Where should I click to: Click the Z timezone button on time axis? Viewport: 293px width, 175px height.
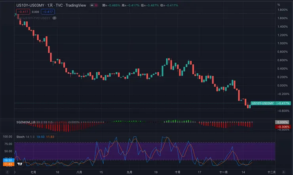point(7,172)
